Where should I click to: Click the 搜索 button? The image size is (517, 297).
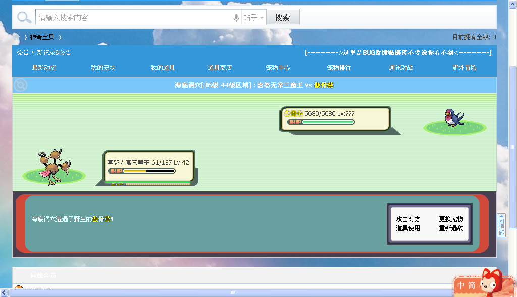pos(283,17)
